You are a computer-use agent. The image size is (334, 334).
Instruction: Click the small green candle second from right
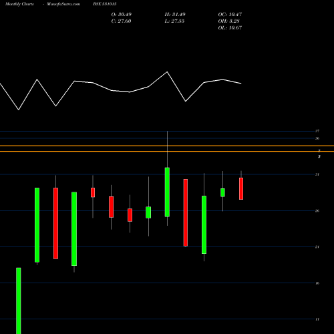click(222, 192)
